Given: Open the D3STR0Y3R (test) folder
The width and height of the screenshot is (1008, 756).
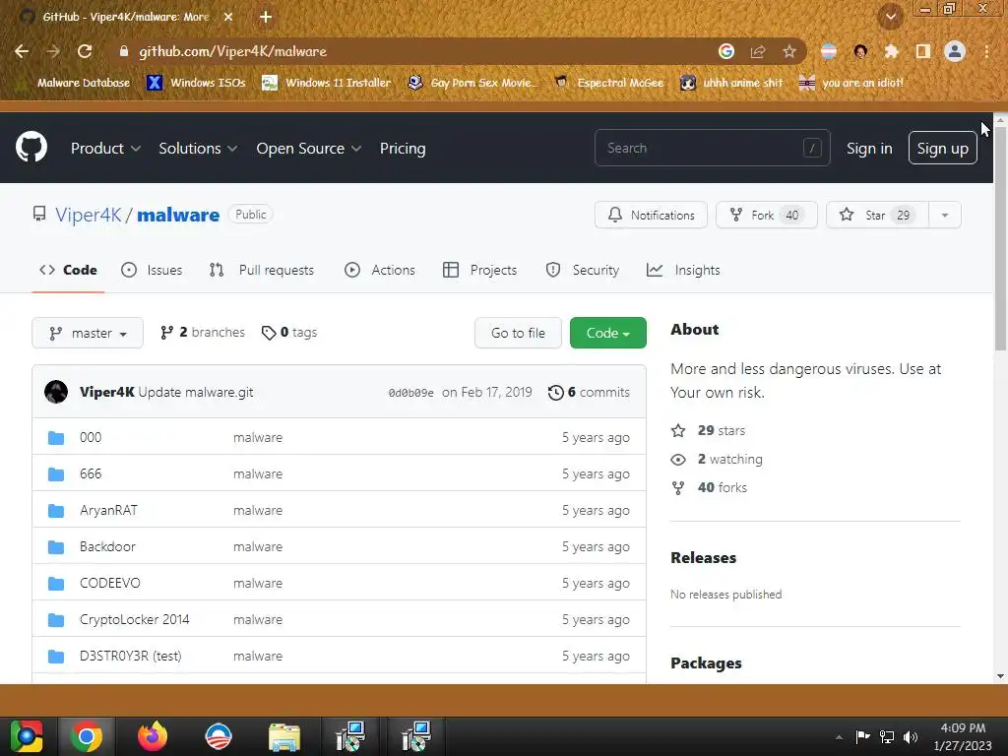Looking at the screenshot, I should (131, 656).
